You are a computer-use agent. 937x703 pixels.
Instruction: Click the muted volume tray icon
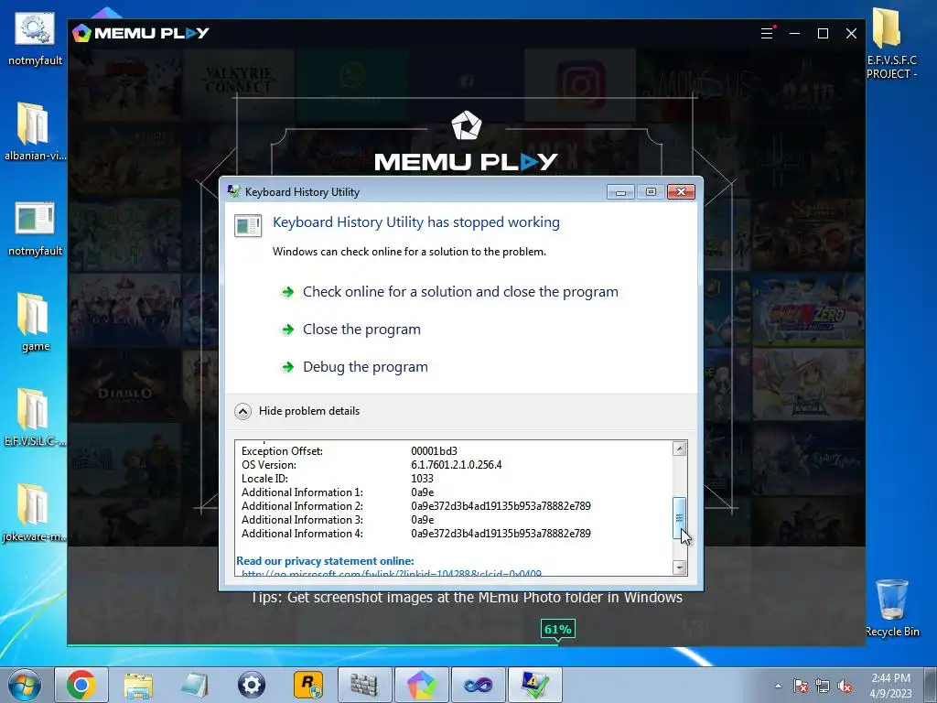pyautogui.click(x=845, y=686)
